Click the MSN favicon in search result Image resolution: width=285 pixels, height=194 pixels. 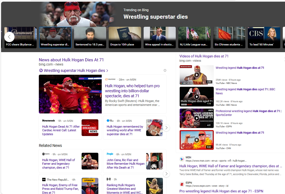click(x=182, y=159)
